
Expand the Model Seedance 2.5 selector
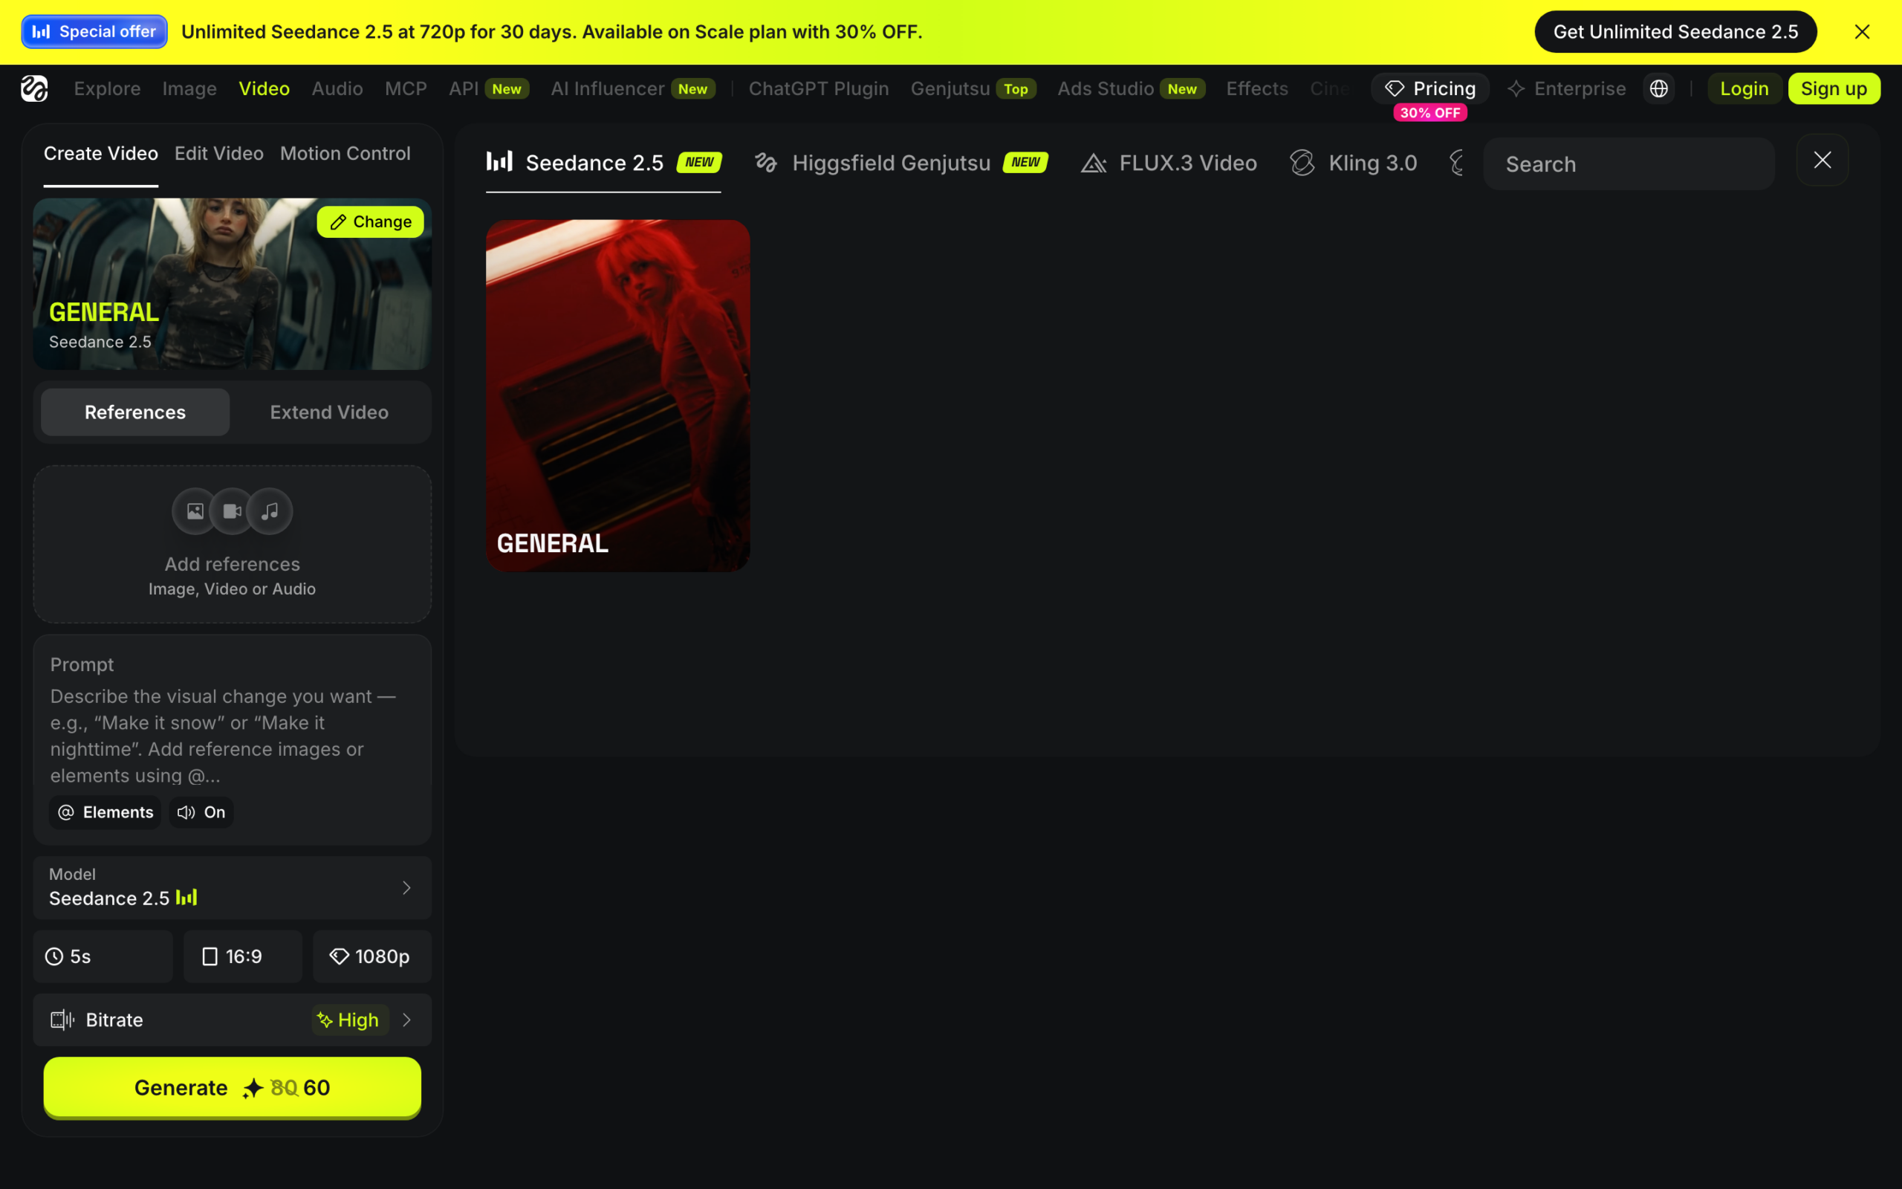233,887
